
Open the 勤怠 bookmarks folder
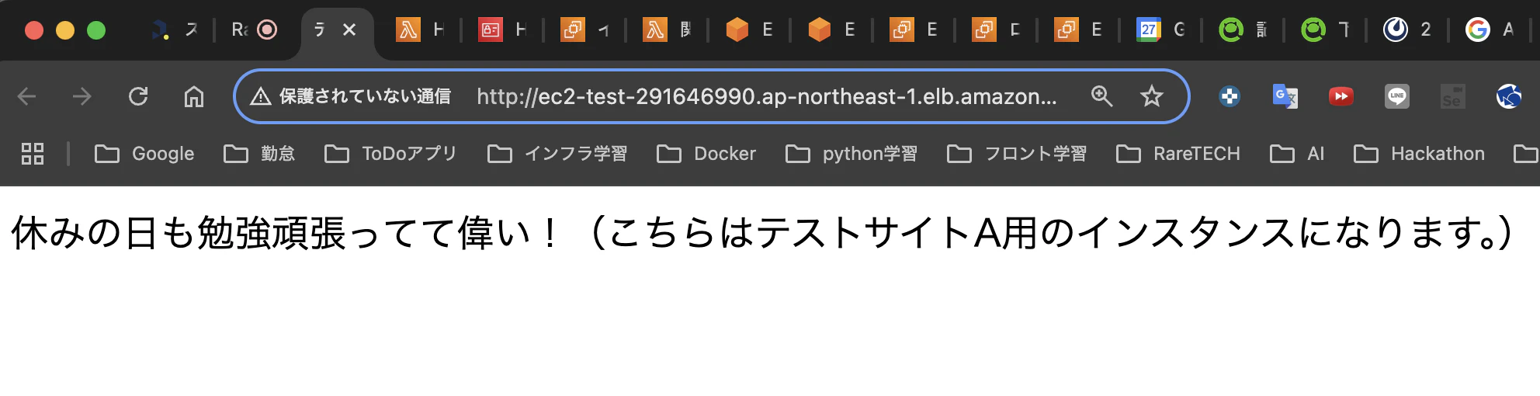tap(259, 154)
